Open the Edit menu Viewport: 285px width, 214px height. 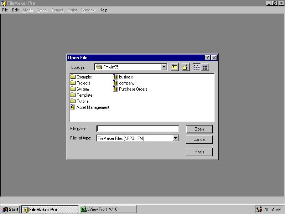click(15, 10)
